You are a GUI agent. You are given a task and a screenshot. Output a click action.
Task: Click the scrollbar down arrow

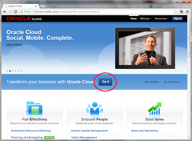point(189,138)
